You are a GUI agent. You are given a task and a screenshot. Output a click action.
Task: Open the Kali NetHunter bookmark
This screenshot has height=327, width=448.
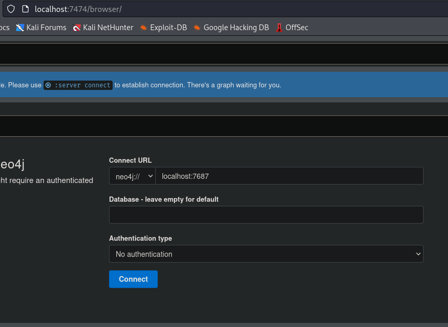(x=103, y=28)
